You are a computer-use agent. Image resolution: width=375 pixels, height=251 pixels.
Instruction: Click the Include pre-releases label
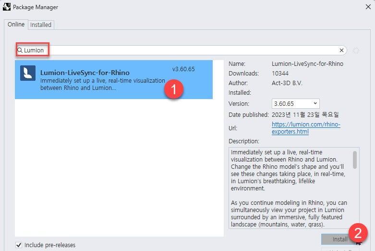50,245
